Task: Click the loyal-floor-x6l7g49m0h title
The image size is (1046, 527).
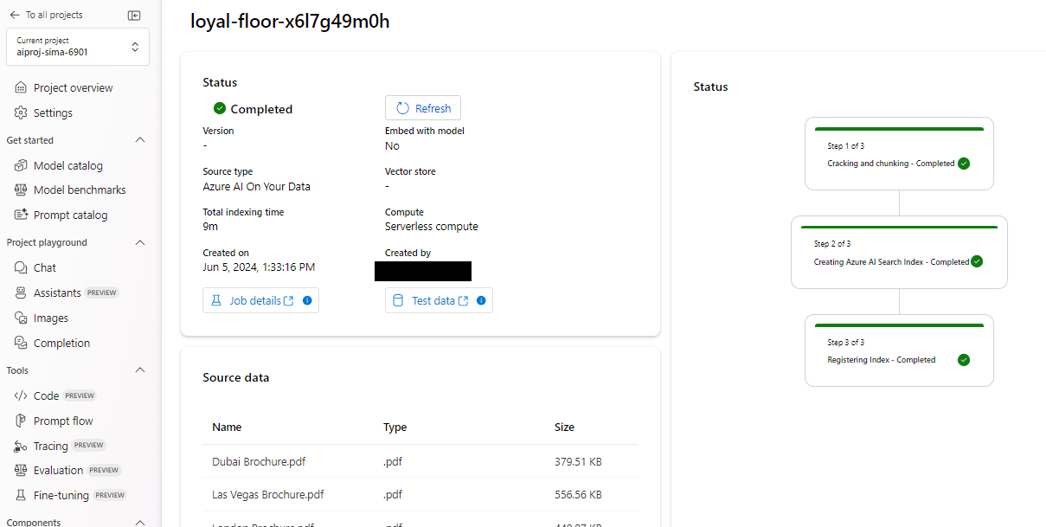Action: coord(290,21)
